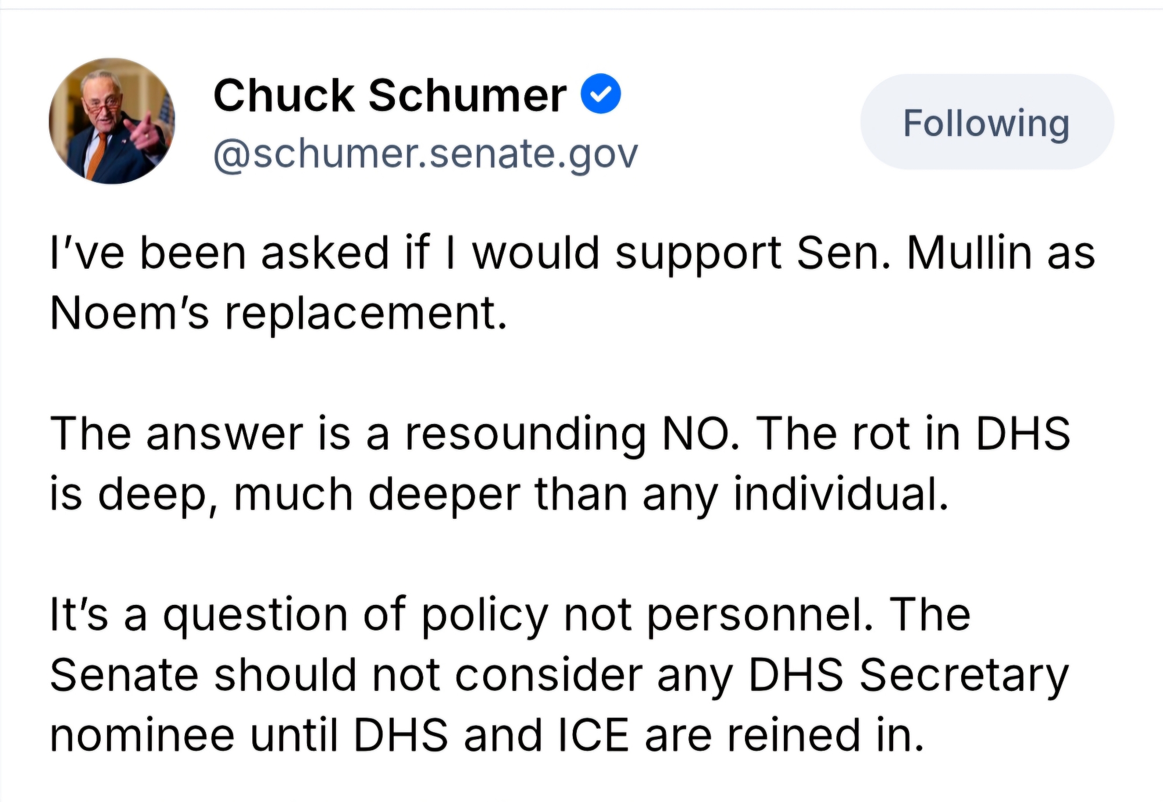Screen dimensions: 1163x802
Task: Click the word "replacement" in the post
Action: 365,315
